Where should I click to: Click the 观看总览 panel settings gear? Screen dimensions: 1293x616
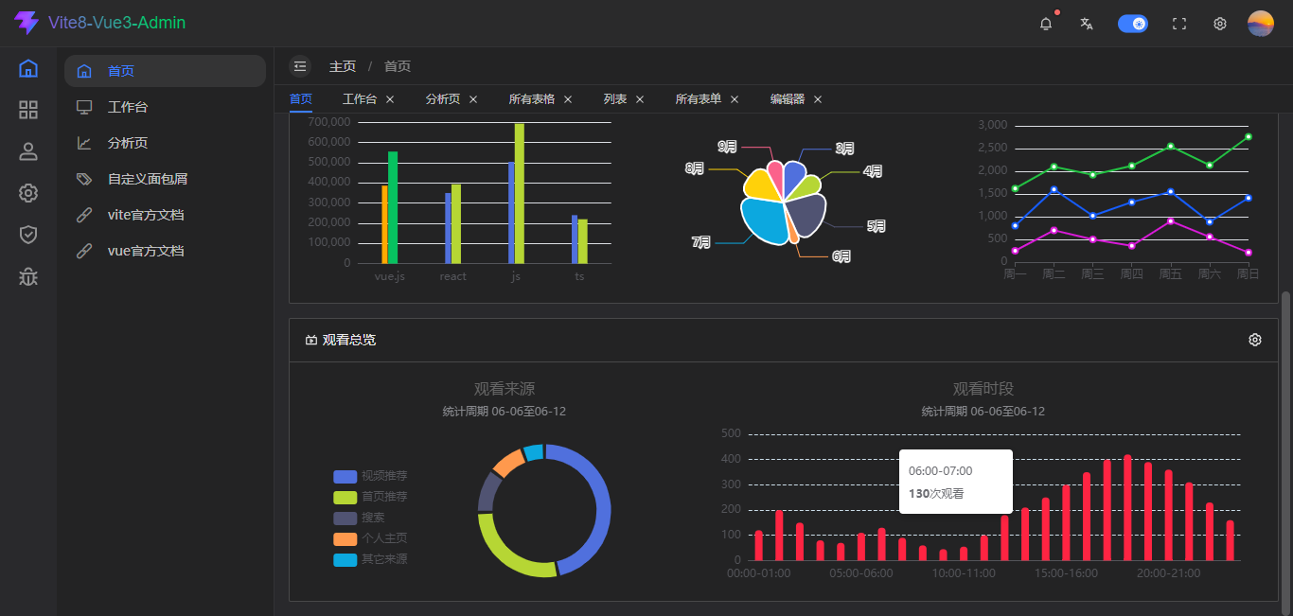pos(1255,340)
